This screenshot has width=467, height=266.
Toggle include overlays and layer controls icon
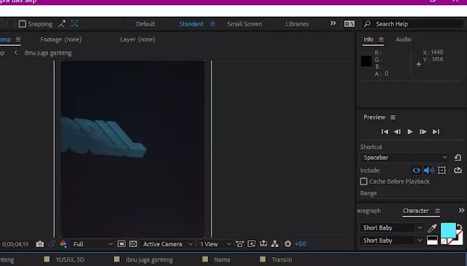(x=442, y=171)
